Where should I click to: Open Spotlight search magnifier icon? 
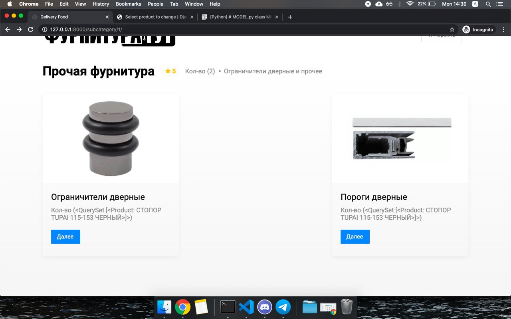[x=488, y=4]
